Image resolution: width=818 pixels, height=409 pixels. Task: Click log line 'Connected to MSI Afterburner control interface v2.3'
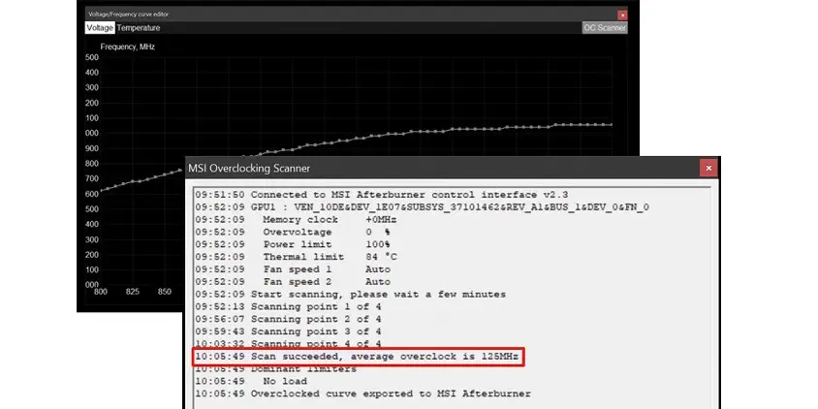(382, 195)
